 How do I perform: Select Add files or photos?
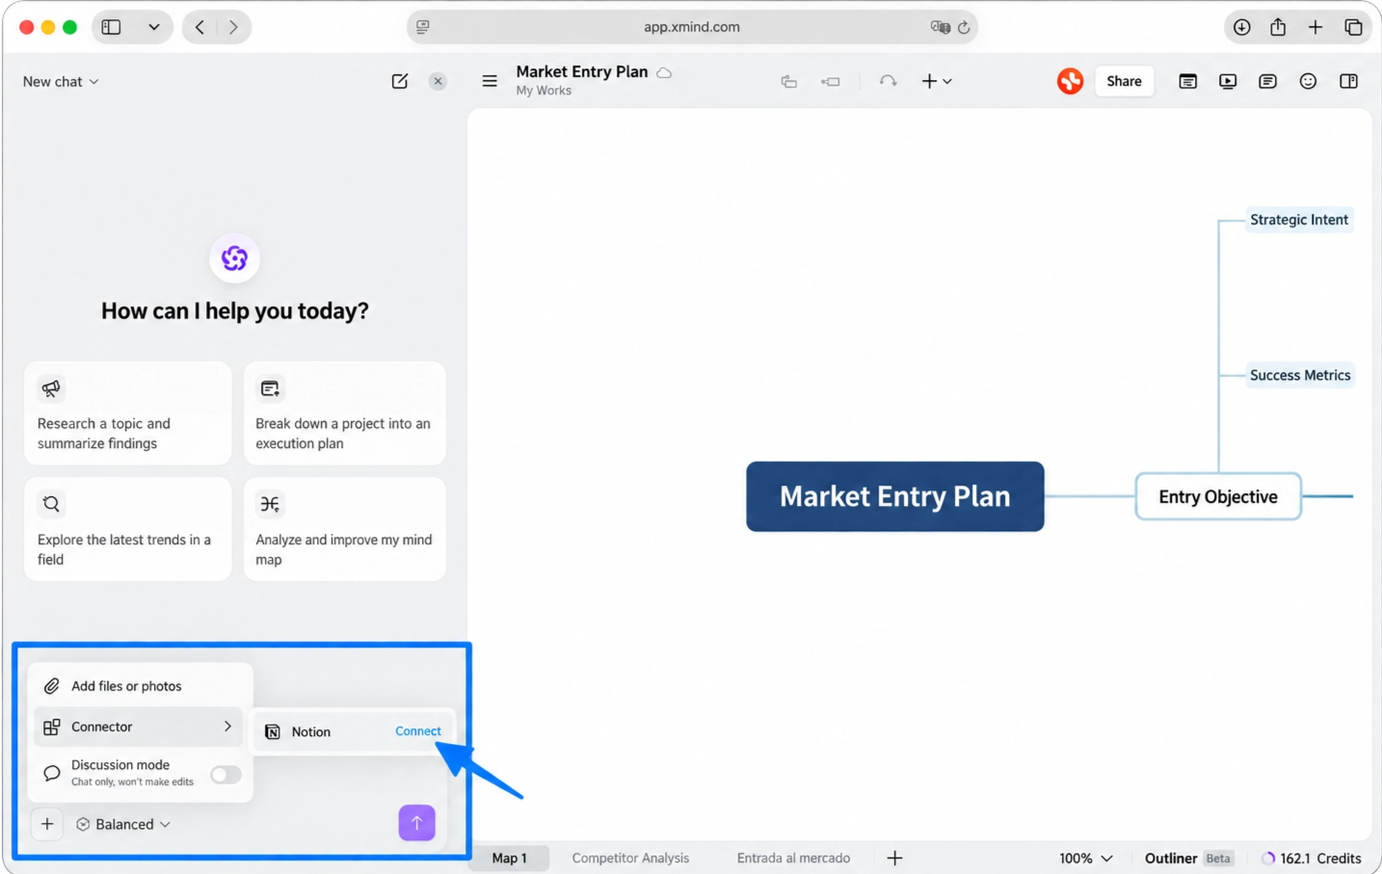click(x=141, y=686)
